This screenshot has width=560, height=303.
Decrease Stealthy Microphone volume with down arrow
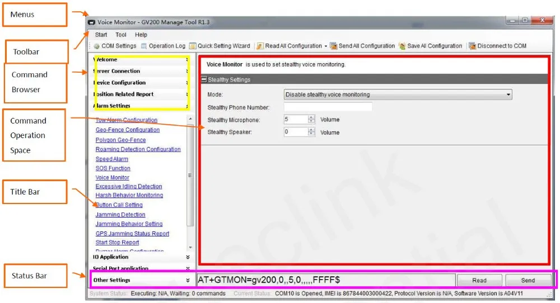click(311, 121)
